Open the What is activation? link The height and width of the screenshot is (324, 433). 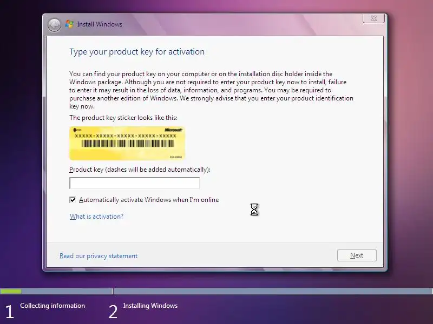(96, 217)
